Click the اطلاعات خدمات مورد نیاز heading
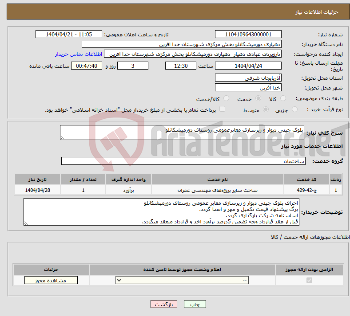The width and height of the screenshot is (350, 316). [312, 146]
